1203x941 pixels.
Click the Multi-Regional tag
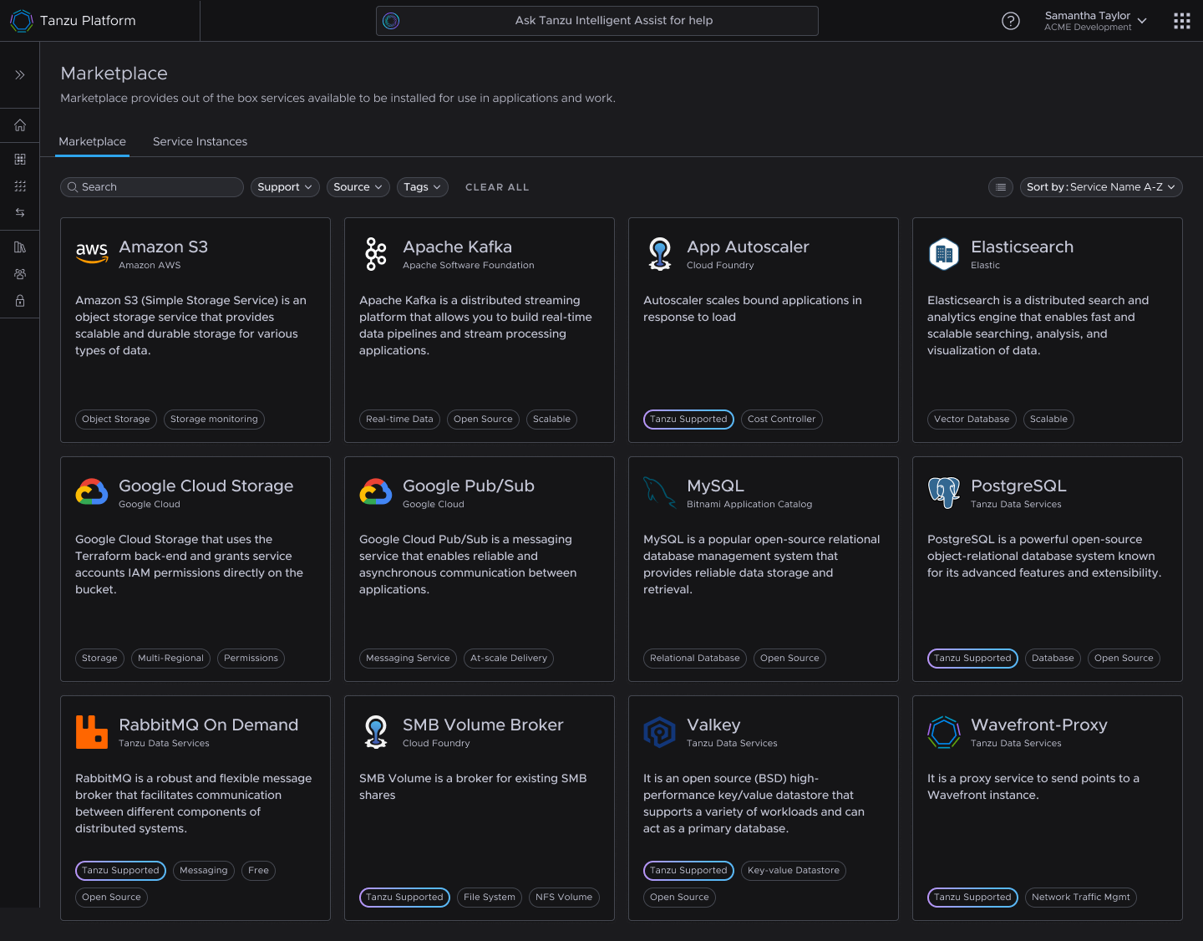[171, 659]
